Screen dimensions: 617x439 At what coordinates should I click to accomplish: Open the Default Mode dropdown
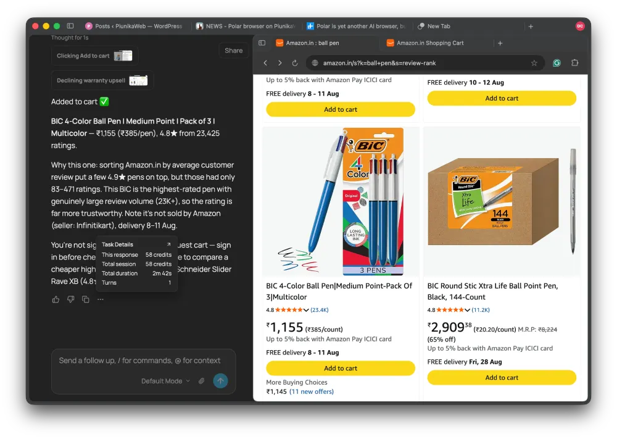tap(165, 381)
